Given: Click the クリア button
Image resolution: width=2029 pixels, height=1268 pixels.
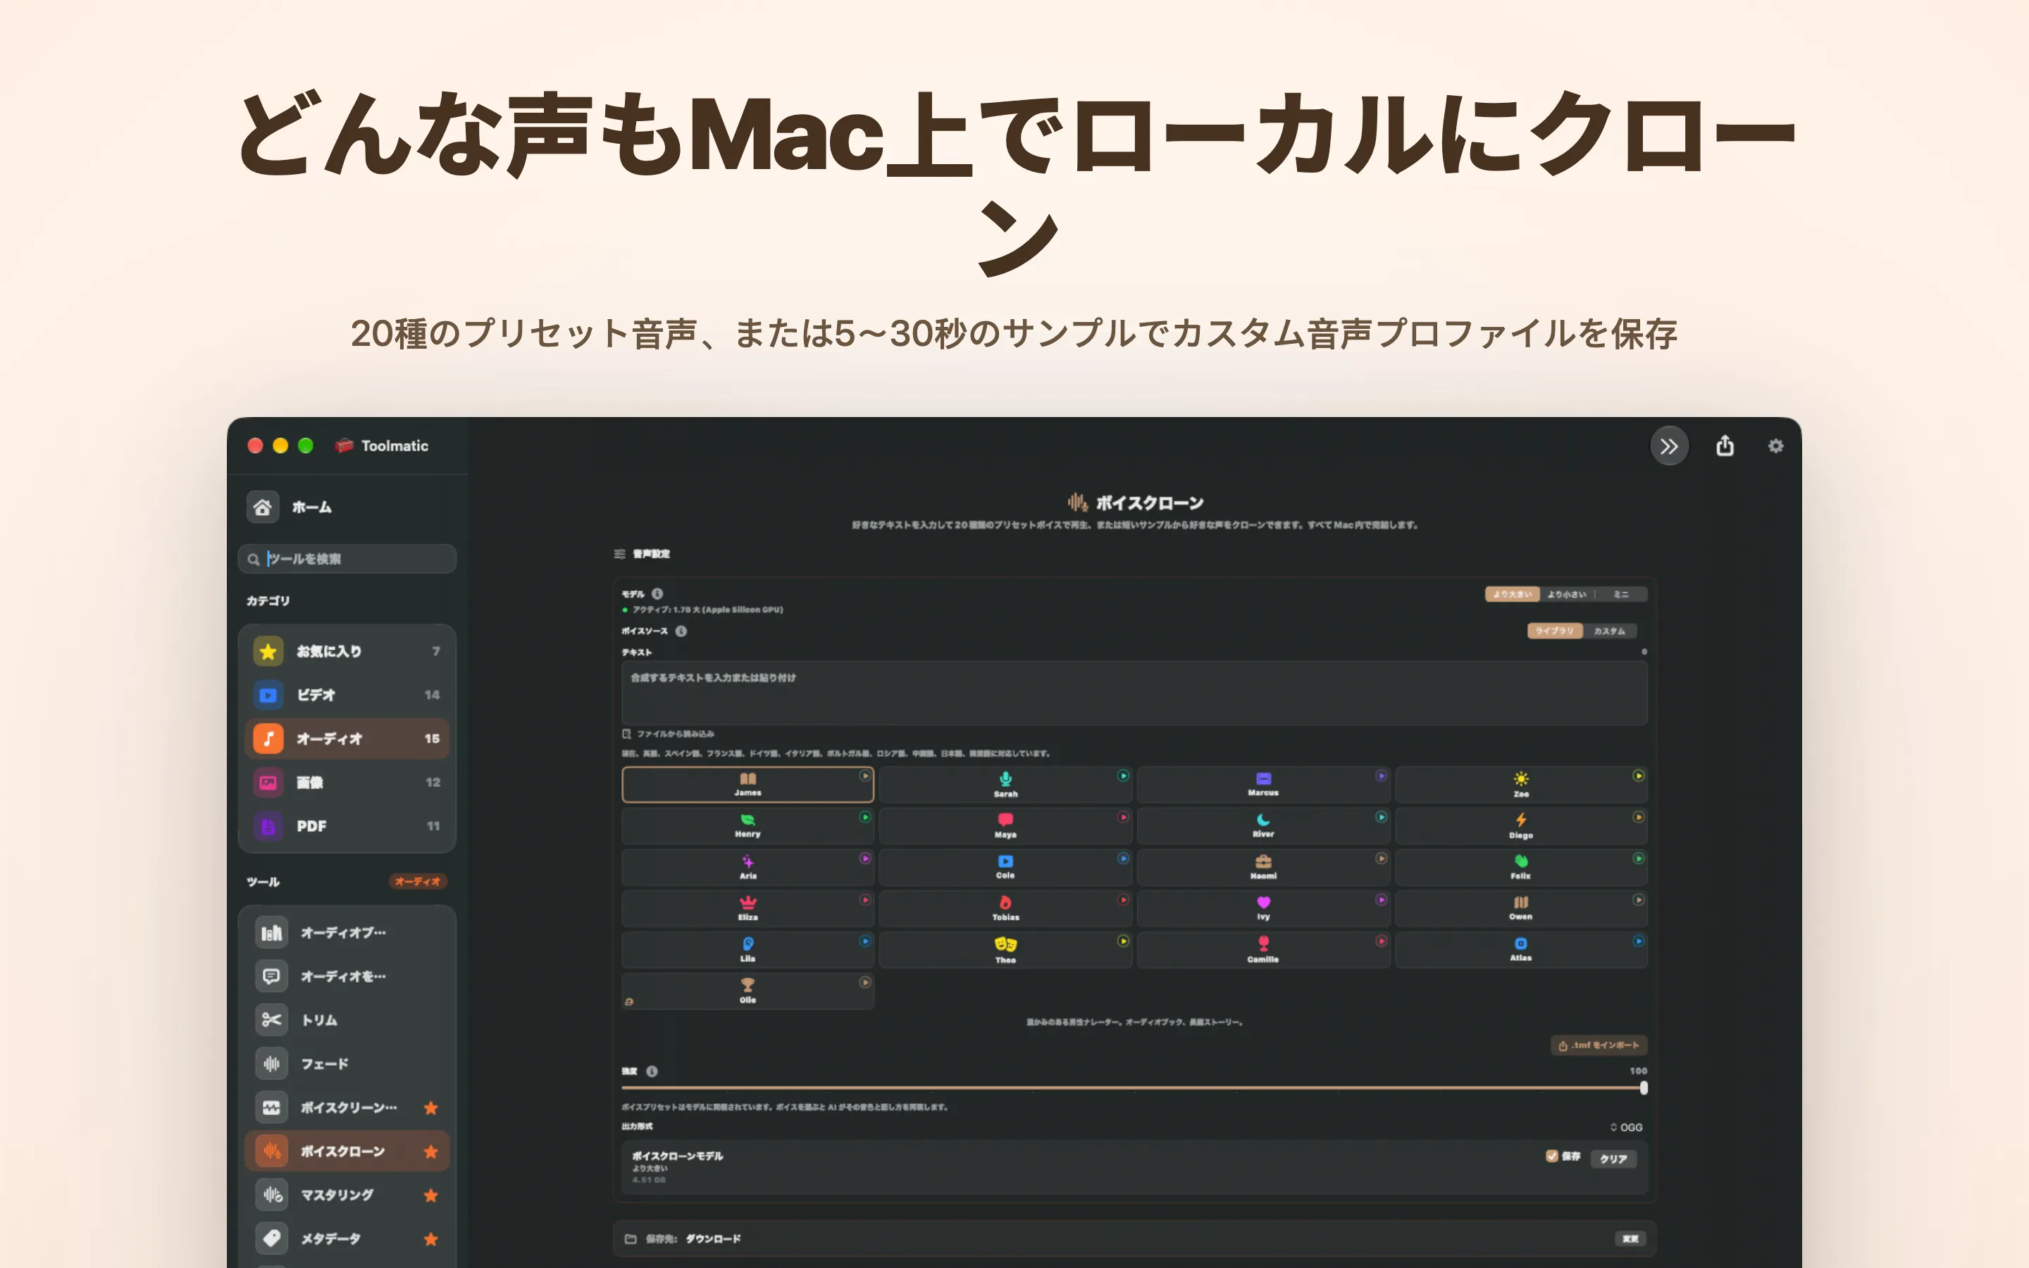Looking at the screenshot, I should (1613, 1158).
